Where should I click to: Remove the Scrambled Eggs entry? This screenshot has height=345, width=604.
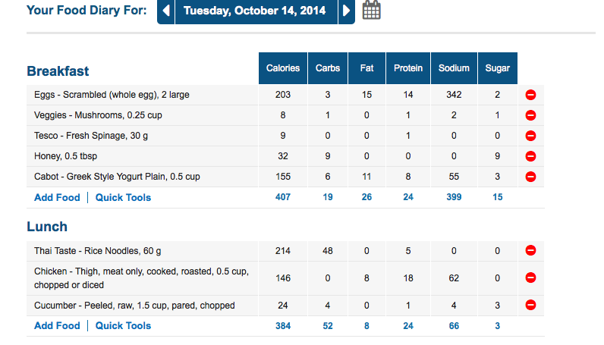(531, 95)
